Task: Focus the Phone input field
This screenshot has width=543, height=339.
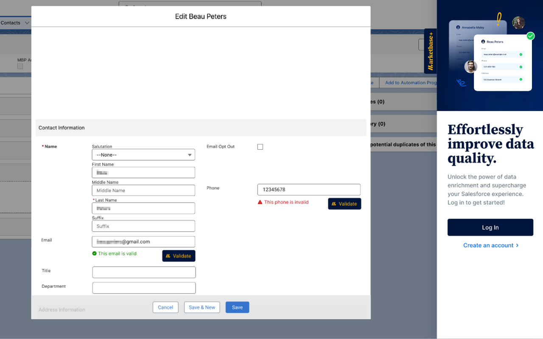Action: pos(309,189)
